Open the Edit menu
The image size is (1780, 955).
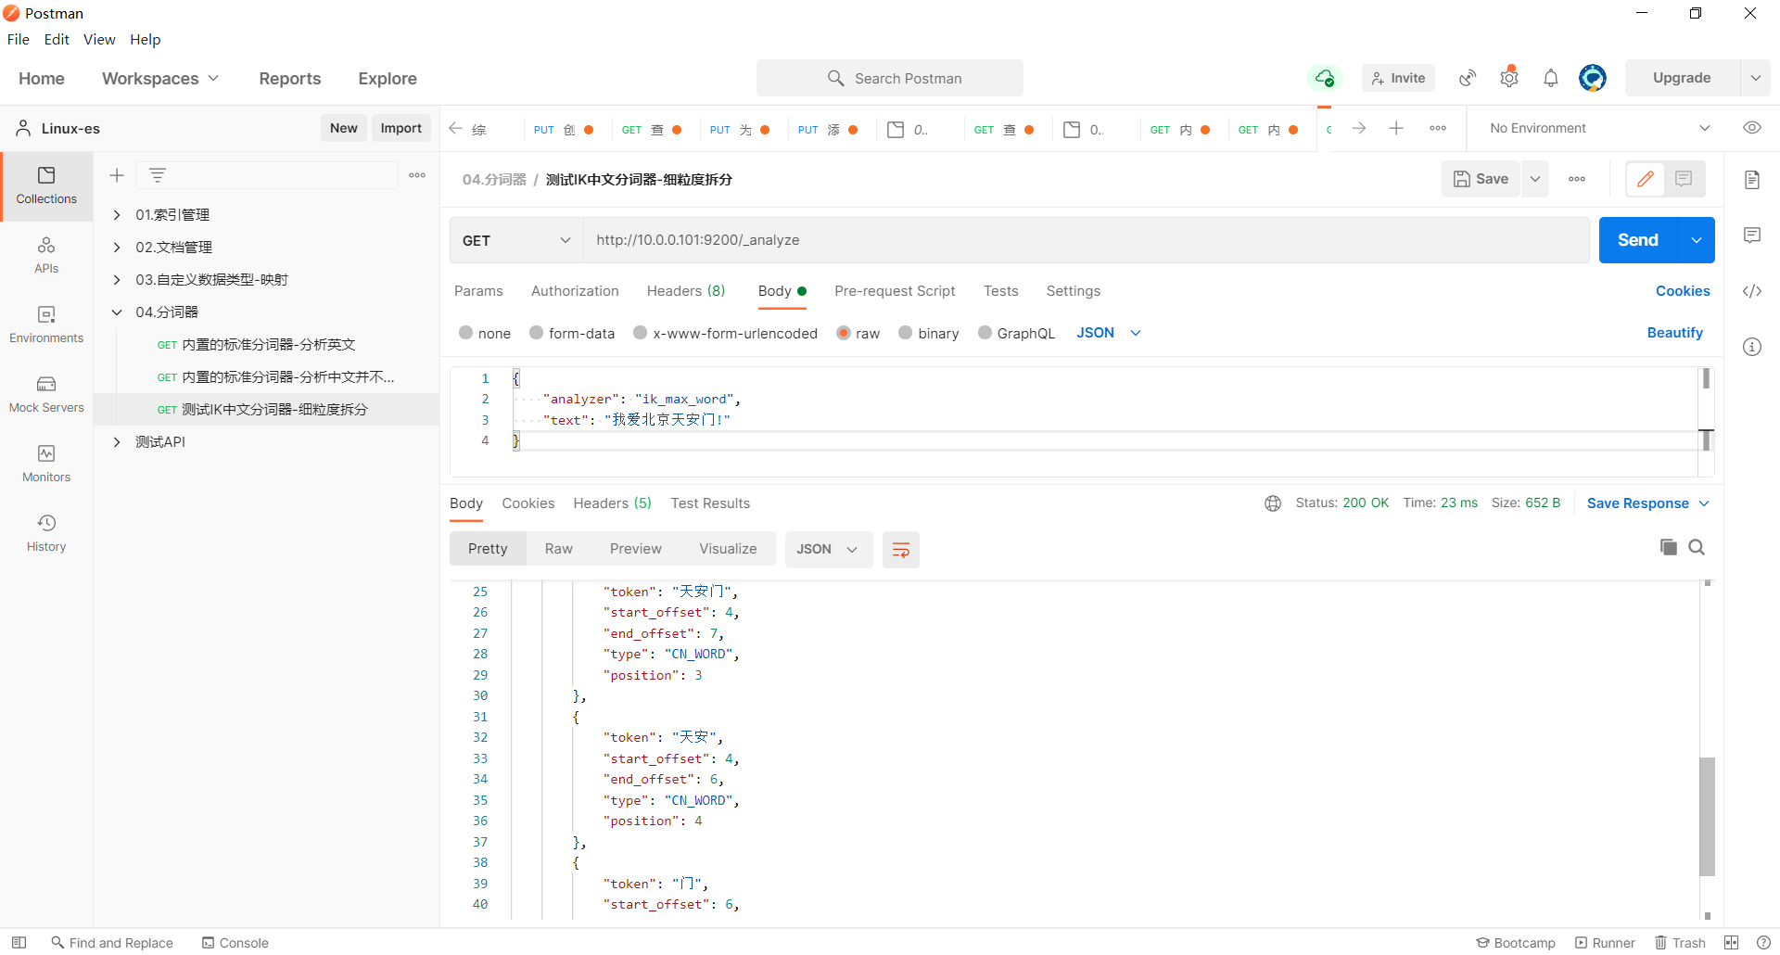(57, 39)
